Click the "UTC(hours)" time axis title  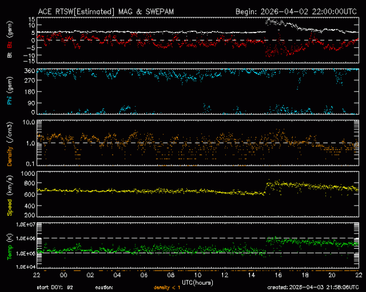pyautogui.click(x=198, y=283)
